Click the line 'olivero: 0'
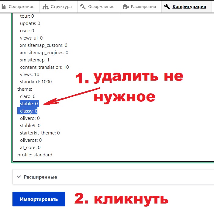Image resolution: width=214 pixels, height=209 pixels. click(x=30, y=118)
